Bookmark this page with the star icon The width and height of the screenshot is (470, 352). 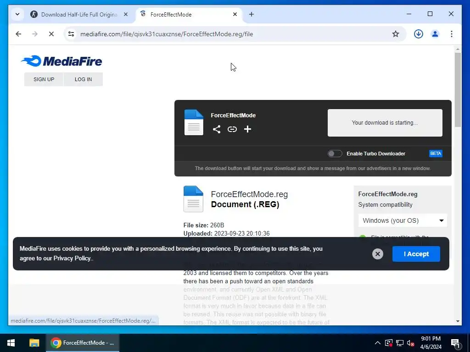tap(396, 34)
